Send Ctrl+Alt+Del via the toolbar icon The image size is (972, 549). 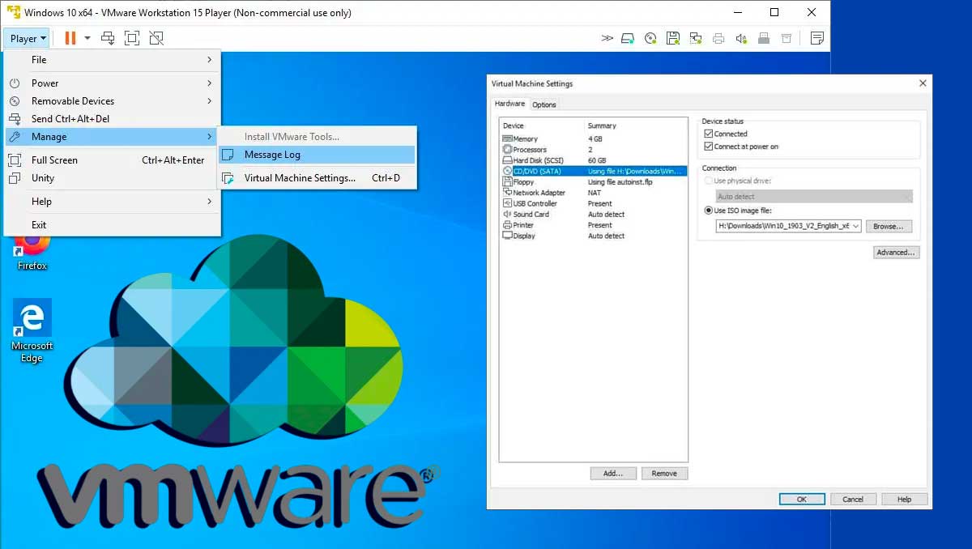(x=109, y=37)
